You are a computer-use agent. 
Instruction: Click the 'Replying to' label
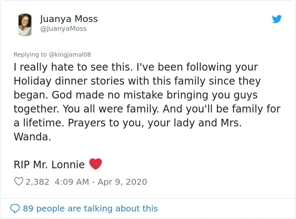(30, 55)
